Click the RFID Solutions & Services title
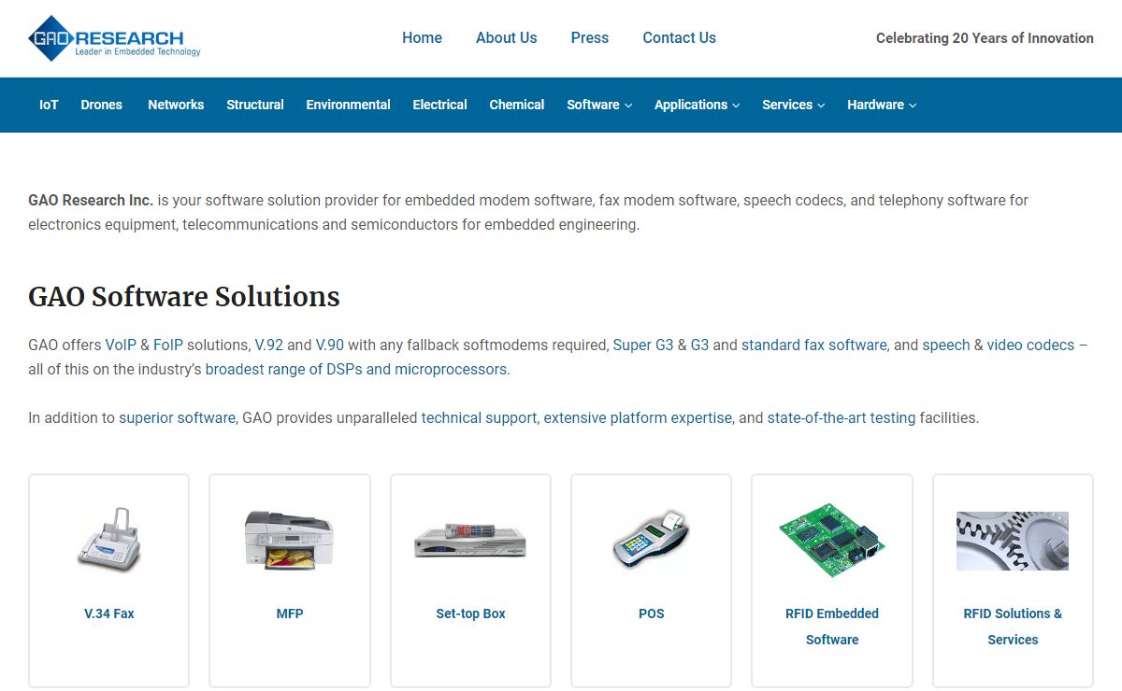The width and height of the screenshot is (1122, 691). tap(1013, 627)
